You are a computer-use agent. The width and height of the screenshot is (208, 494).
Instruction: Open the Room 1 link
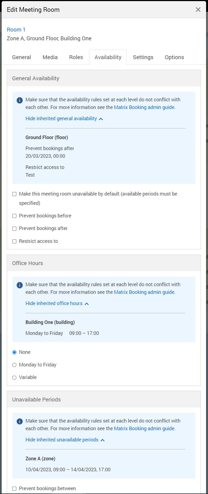(16, 30)
